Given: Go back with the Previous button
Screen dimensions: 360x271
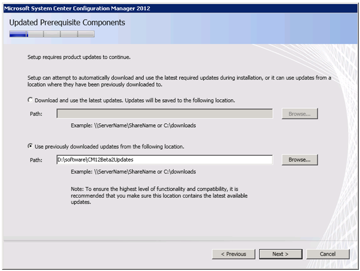Looking at the screenshot, I should [x=233, y=254].
